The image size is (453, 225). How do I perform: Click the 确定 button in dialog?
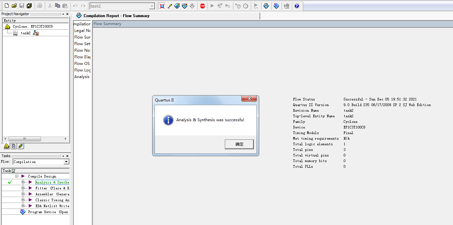239,144
